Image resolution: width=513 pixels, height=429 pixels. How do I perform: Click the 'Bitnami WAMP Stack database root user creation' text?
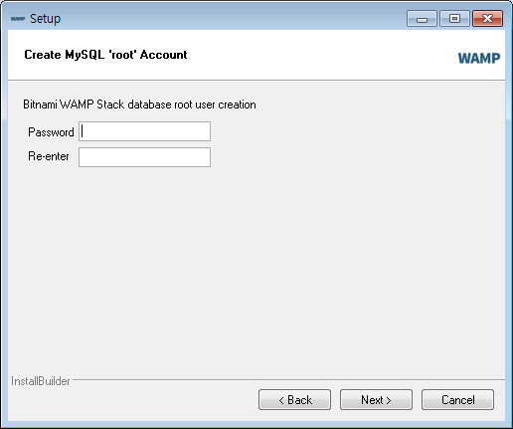pyautogui.click(x=139, y=105)
